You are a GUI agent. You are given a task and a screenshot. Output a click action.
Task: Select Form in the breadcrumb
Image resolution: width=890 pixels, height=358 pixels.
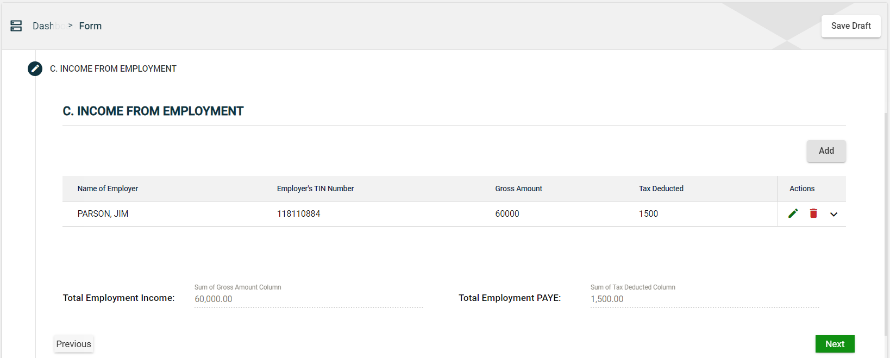point(90,26)
